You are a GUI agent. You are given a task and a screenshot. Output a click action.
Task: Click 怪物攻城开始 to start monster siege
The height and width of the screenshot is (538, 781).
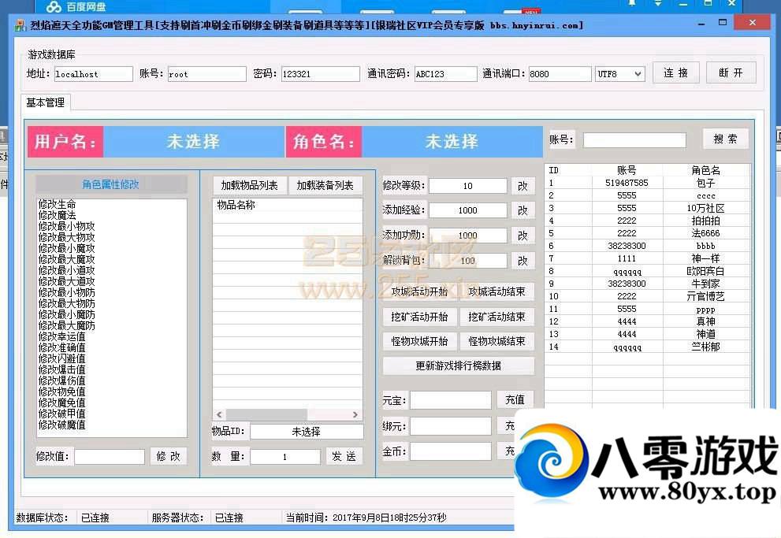[418, 342]
